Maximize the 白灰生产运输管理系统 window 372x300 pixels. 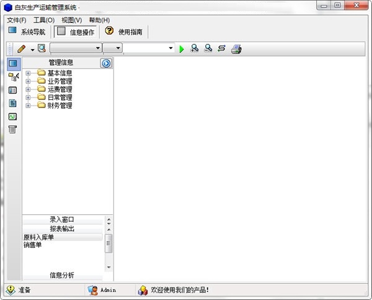337,5
